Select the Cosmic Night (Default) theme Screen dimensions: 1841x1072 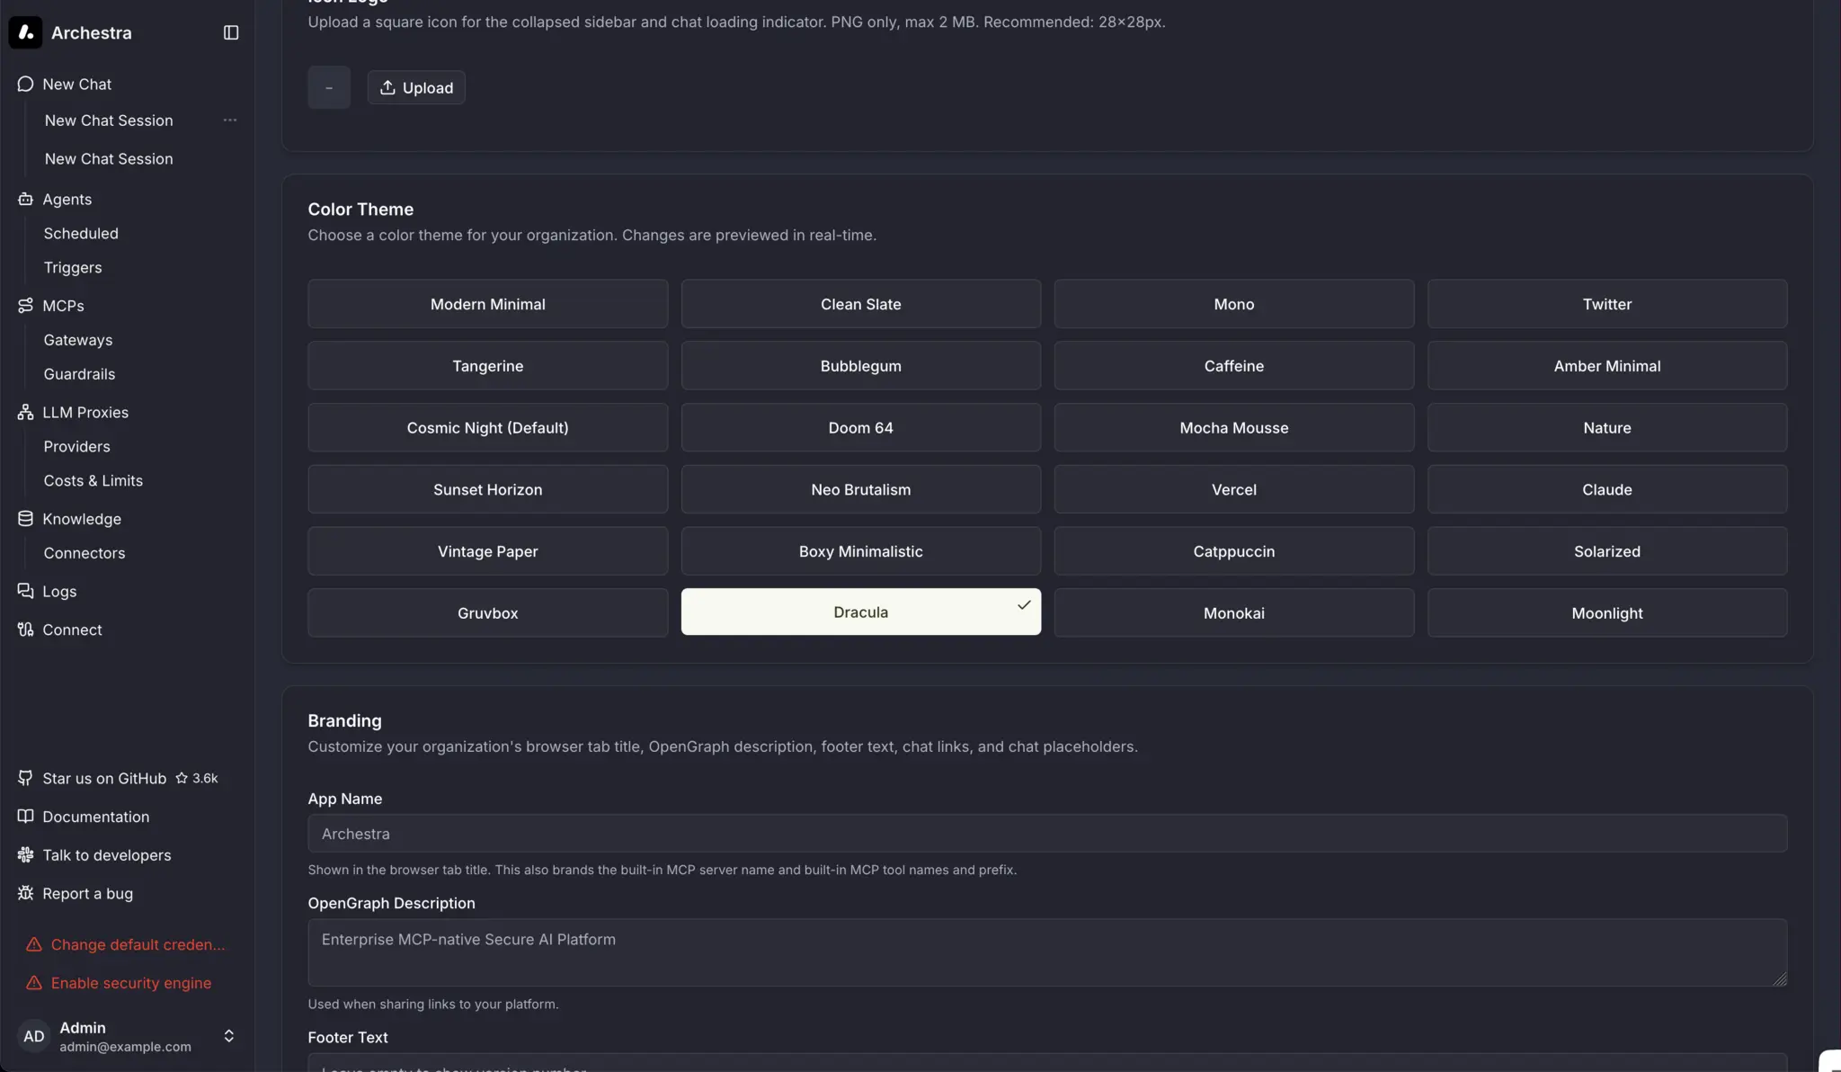(x=487, y=427)
